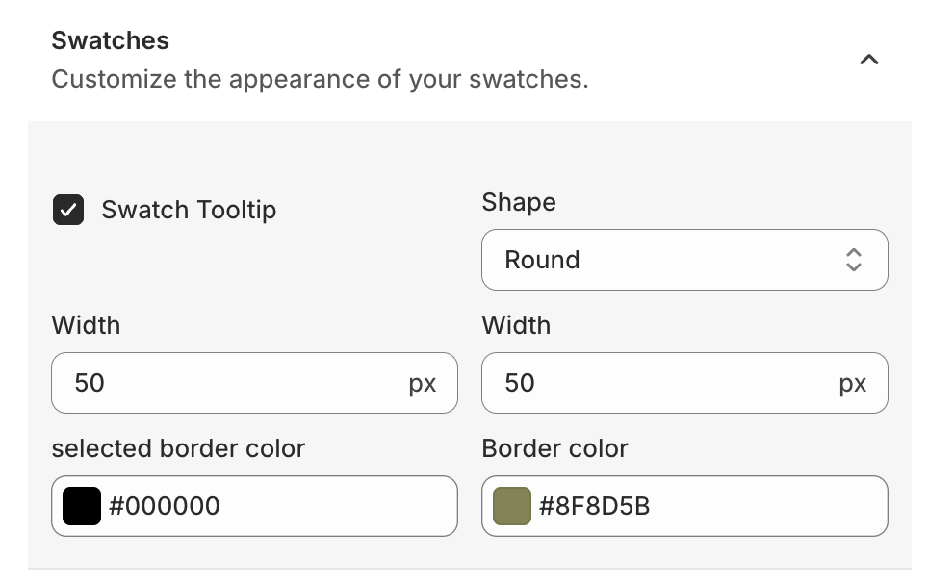This screenshot has width=928, height=583.
Task: Click the up-down arrows in Shape select
Action: point(853,260)
